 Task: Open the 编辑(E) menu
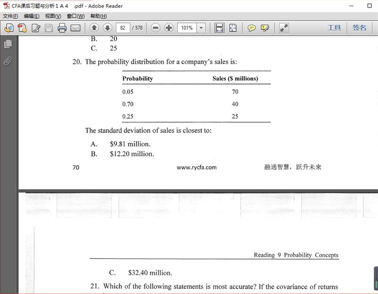click(x=32, y=16)
